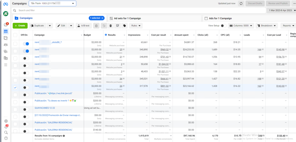Viewport: 296px width, 142px height.
Task: Click the Meta logo icon
Action: [6, 4]
